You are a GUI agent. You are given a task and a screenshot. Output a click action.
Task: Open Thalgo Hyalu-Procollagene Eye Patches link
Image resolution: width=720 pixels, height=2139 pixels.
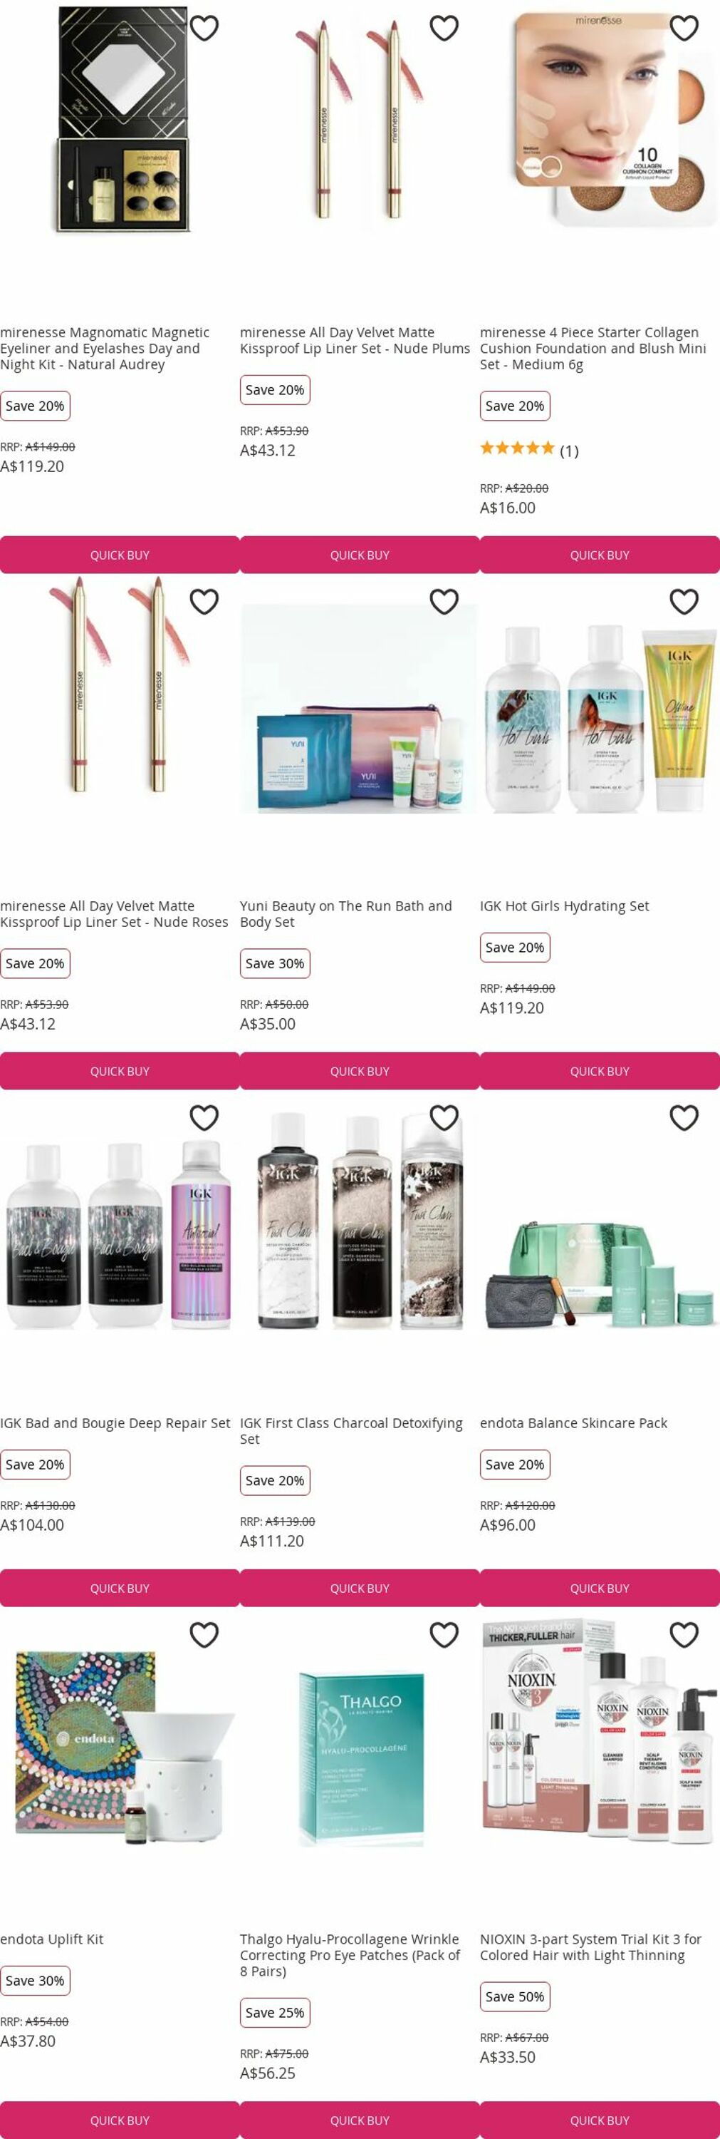(350, 1954)
